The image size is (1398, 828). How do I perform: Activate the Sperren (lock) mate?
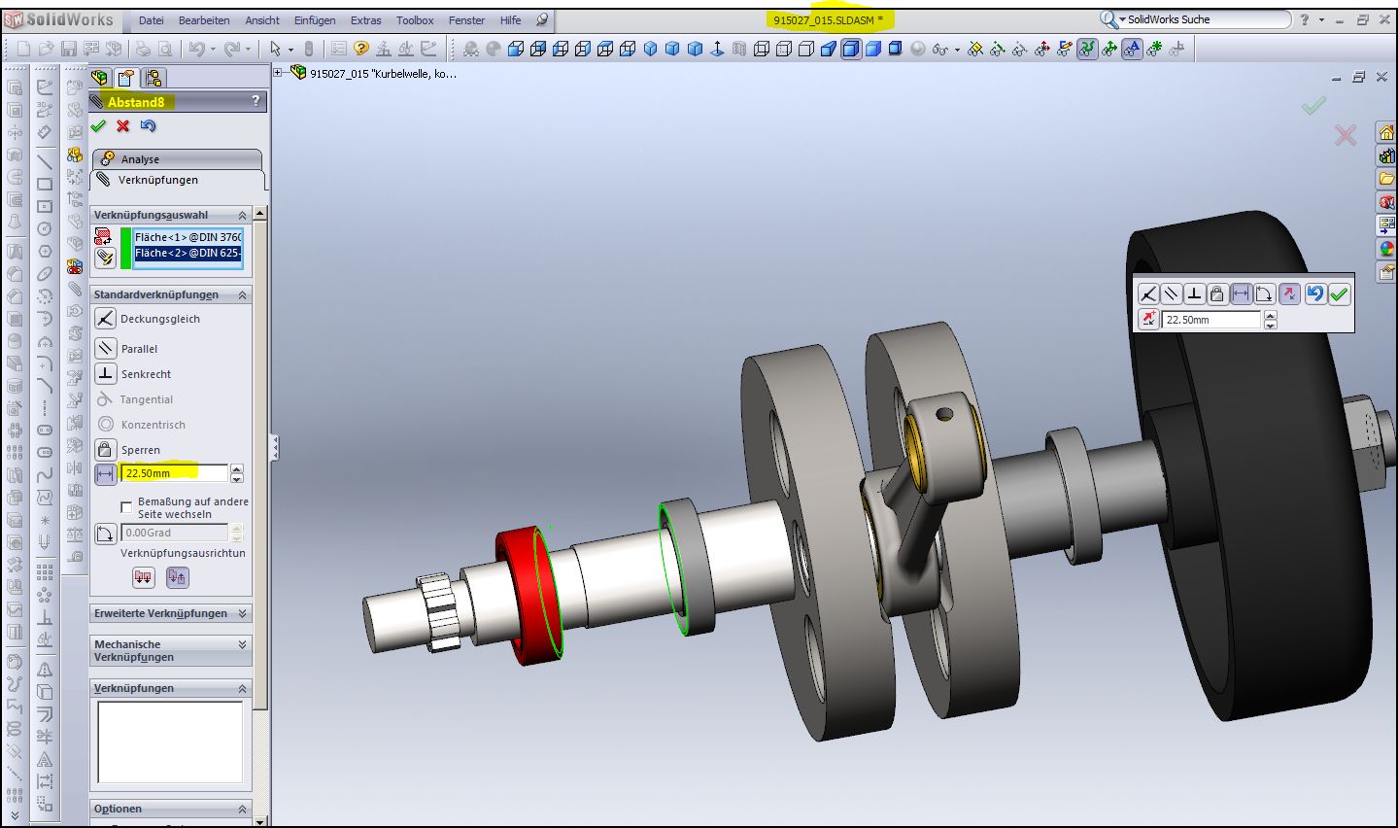(x=106, y=449)
